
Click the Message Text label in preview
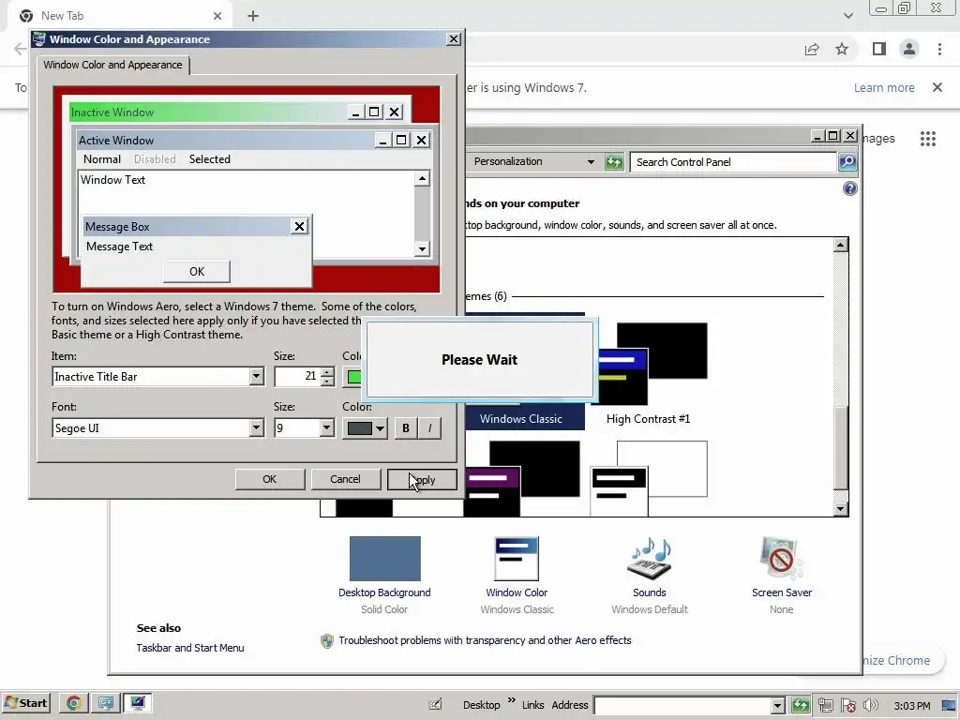119,247
